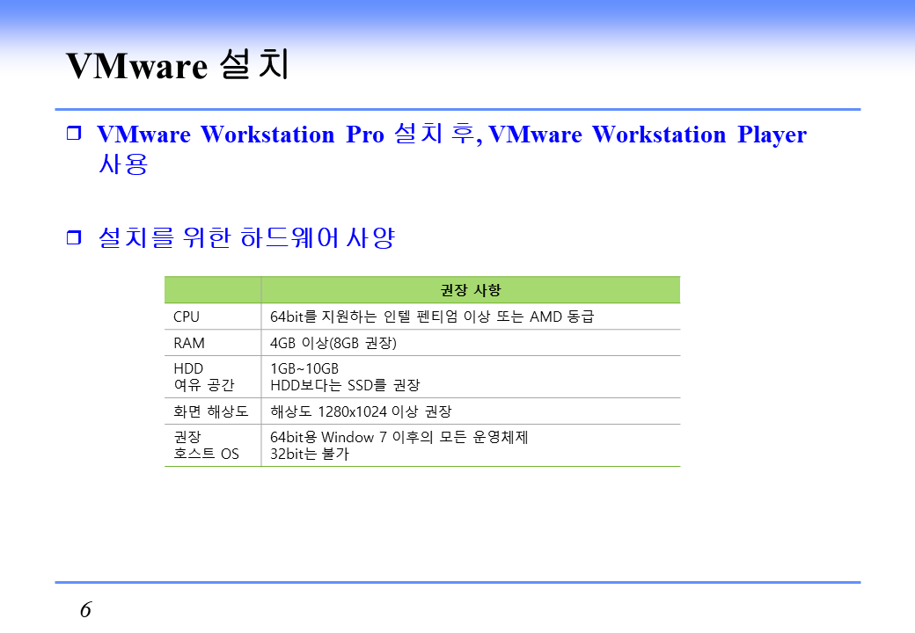Select the 'RAM' row label
Image resolution: width=915 pixels, height=633 pixels.
(189, 343)
